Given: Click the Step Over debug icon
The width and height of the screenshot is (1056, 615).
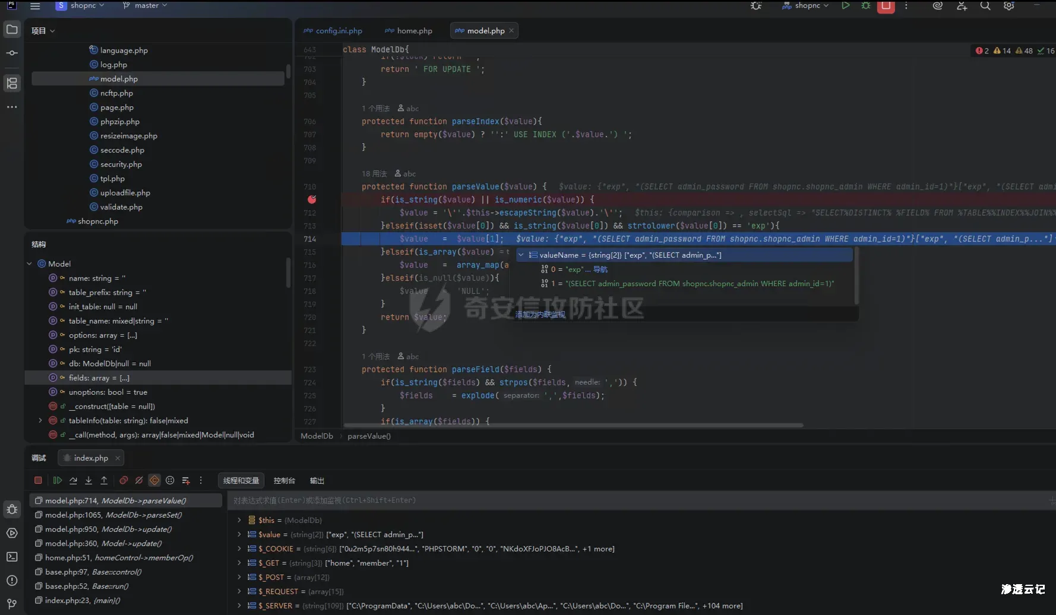Looking at the screenshot, I should click(x=73, y=480).
